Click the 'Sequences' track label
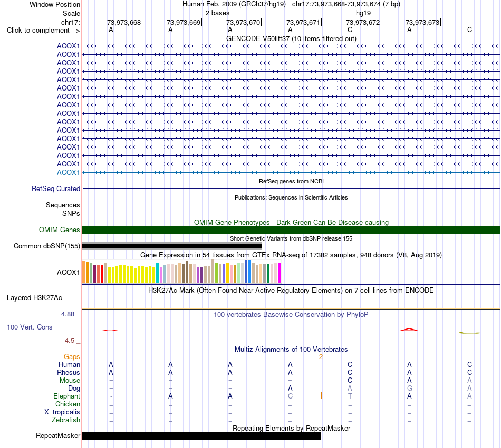This screenshot has width=501, height=448. click(63, 205)
